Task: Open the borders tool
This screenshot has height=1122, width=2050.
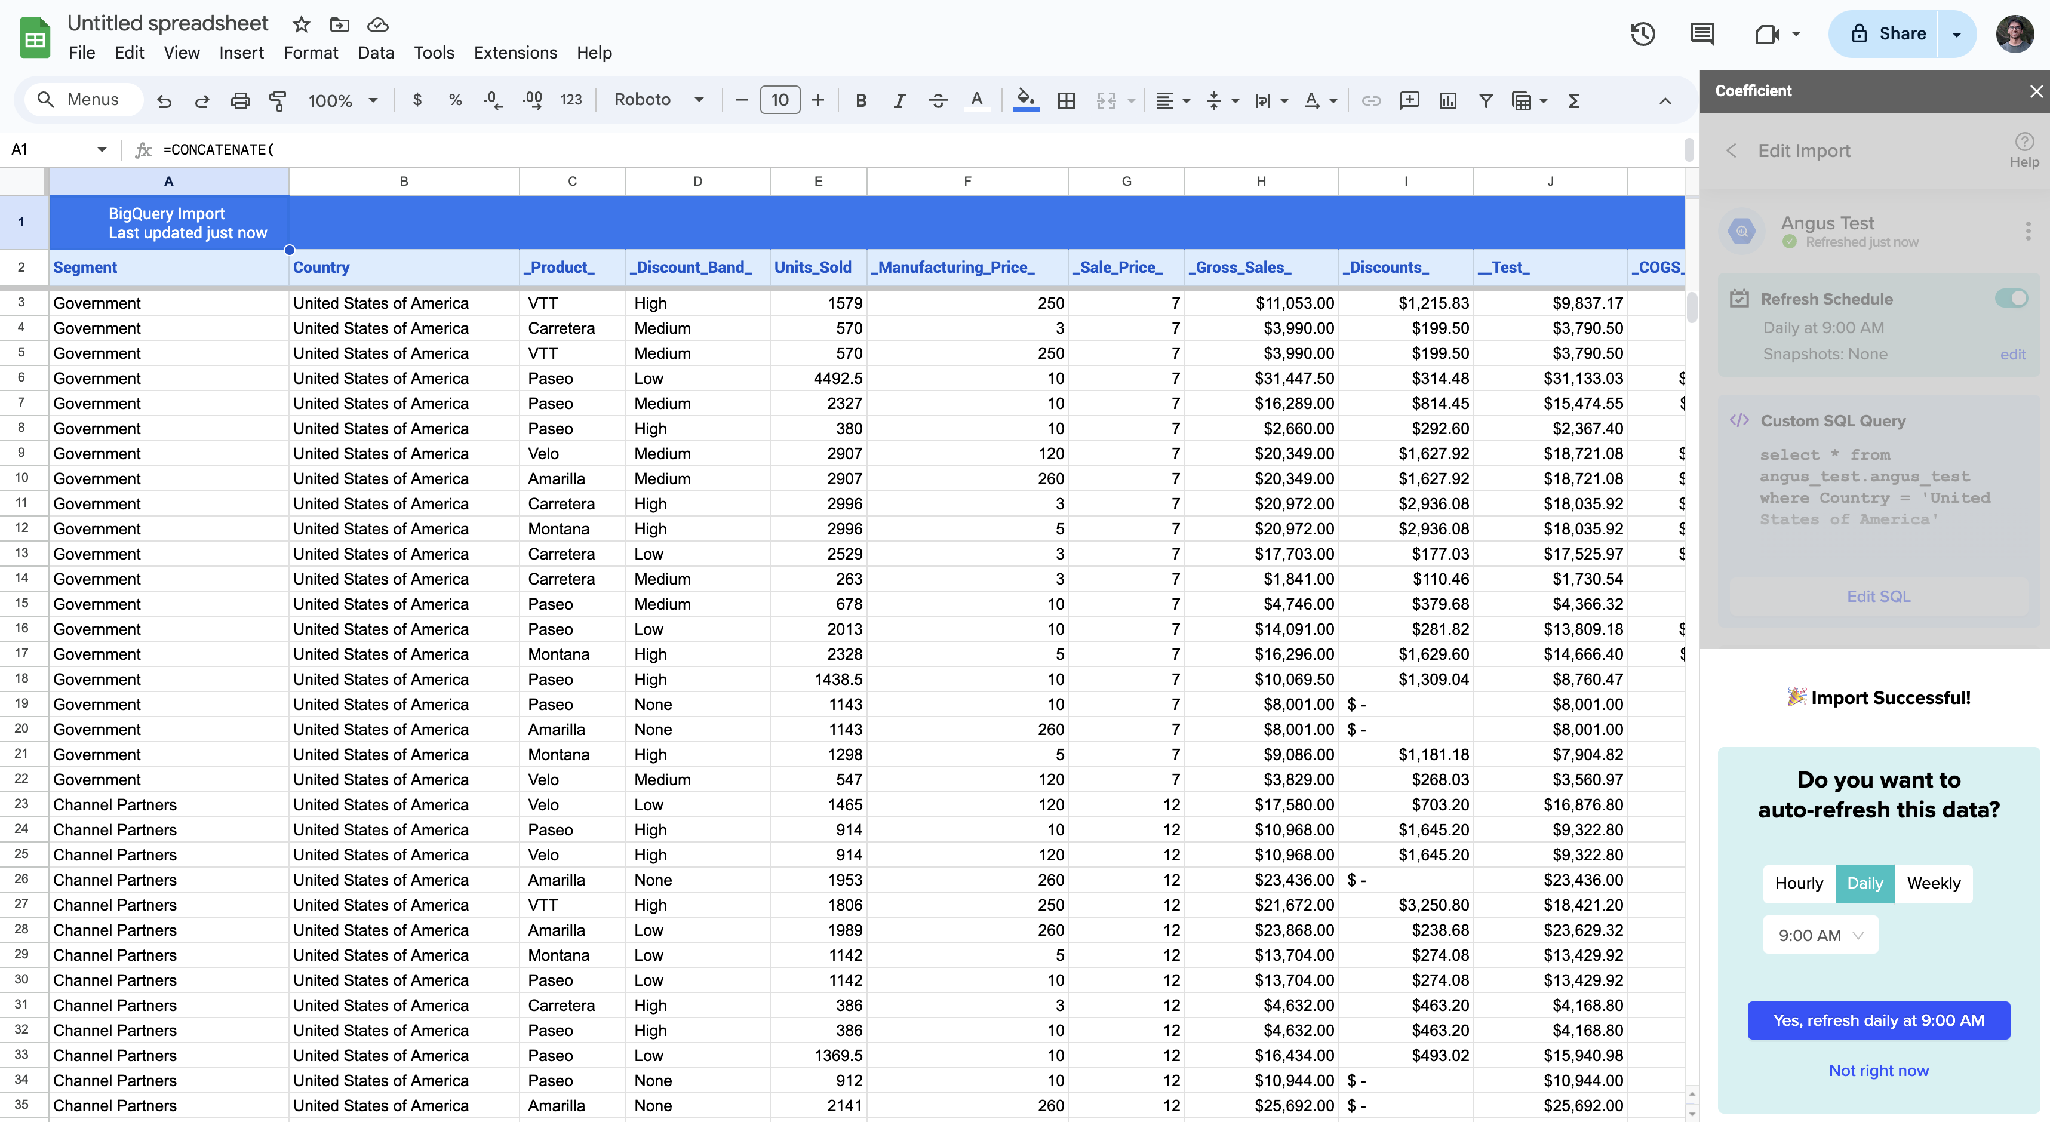Action: (1067, 100)
